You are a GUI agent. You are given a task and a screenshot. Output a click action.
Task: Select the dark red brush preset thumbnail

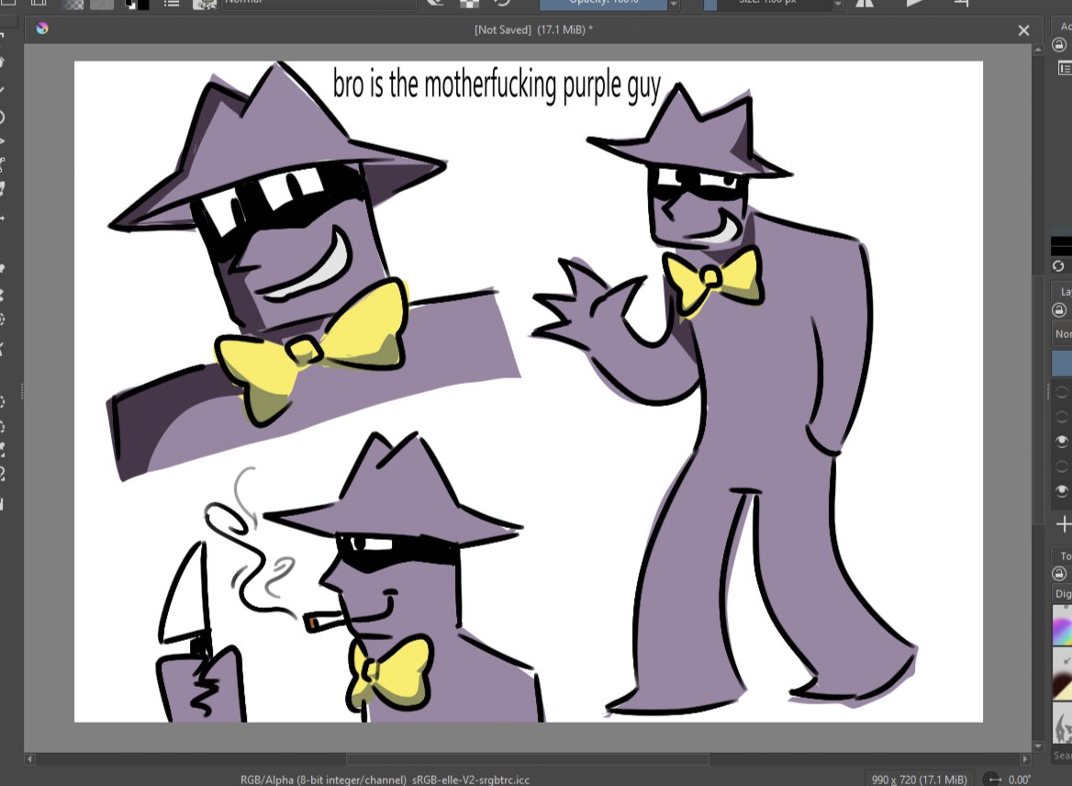(x=1062, y=674)
